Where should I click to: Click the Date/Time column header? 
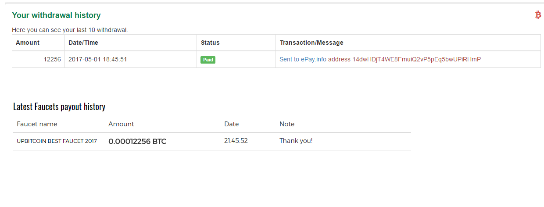pyautogui.click(x=83, y=43)
